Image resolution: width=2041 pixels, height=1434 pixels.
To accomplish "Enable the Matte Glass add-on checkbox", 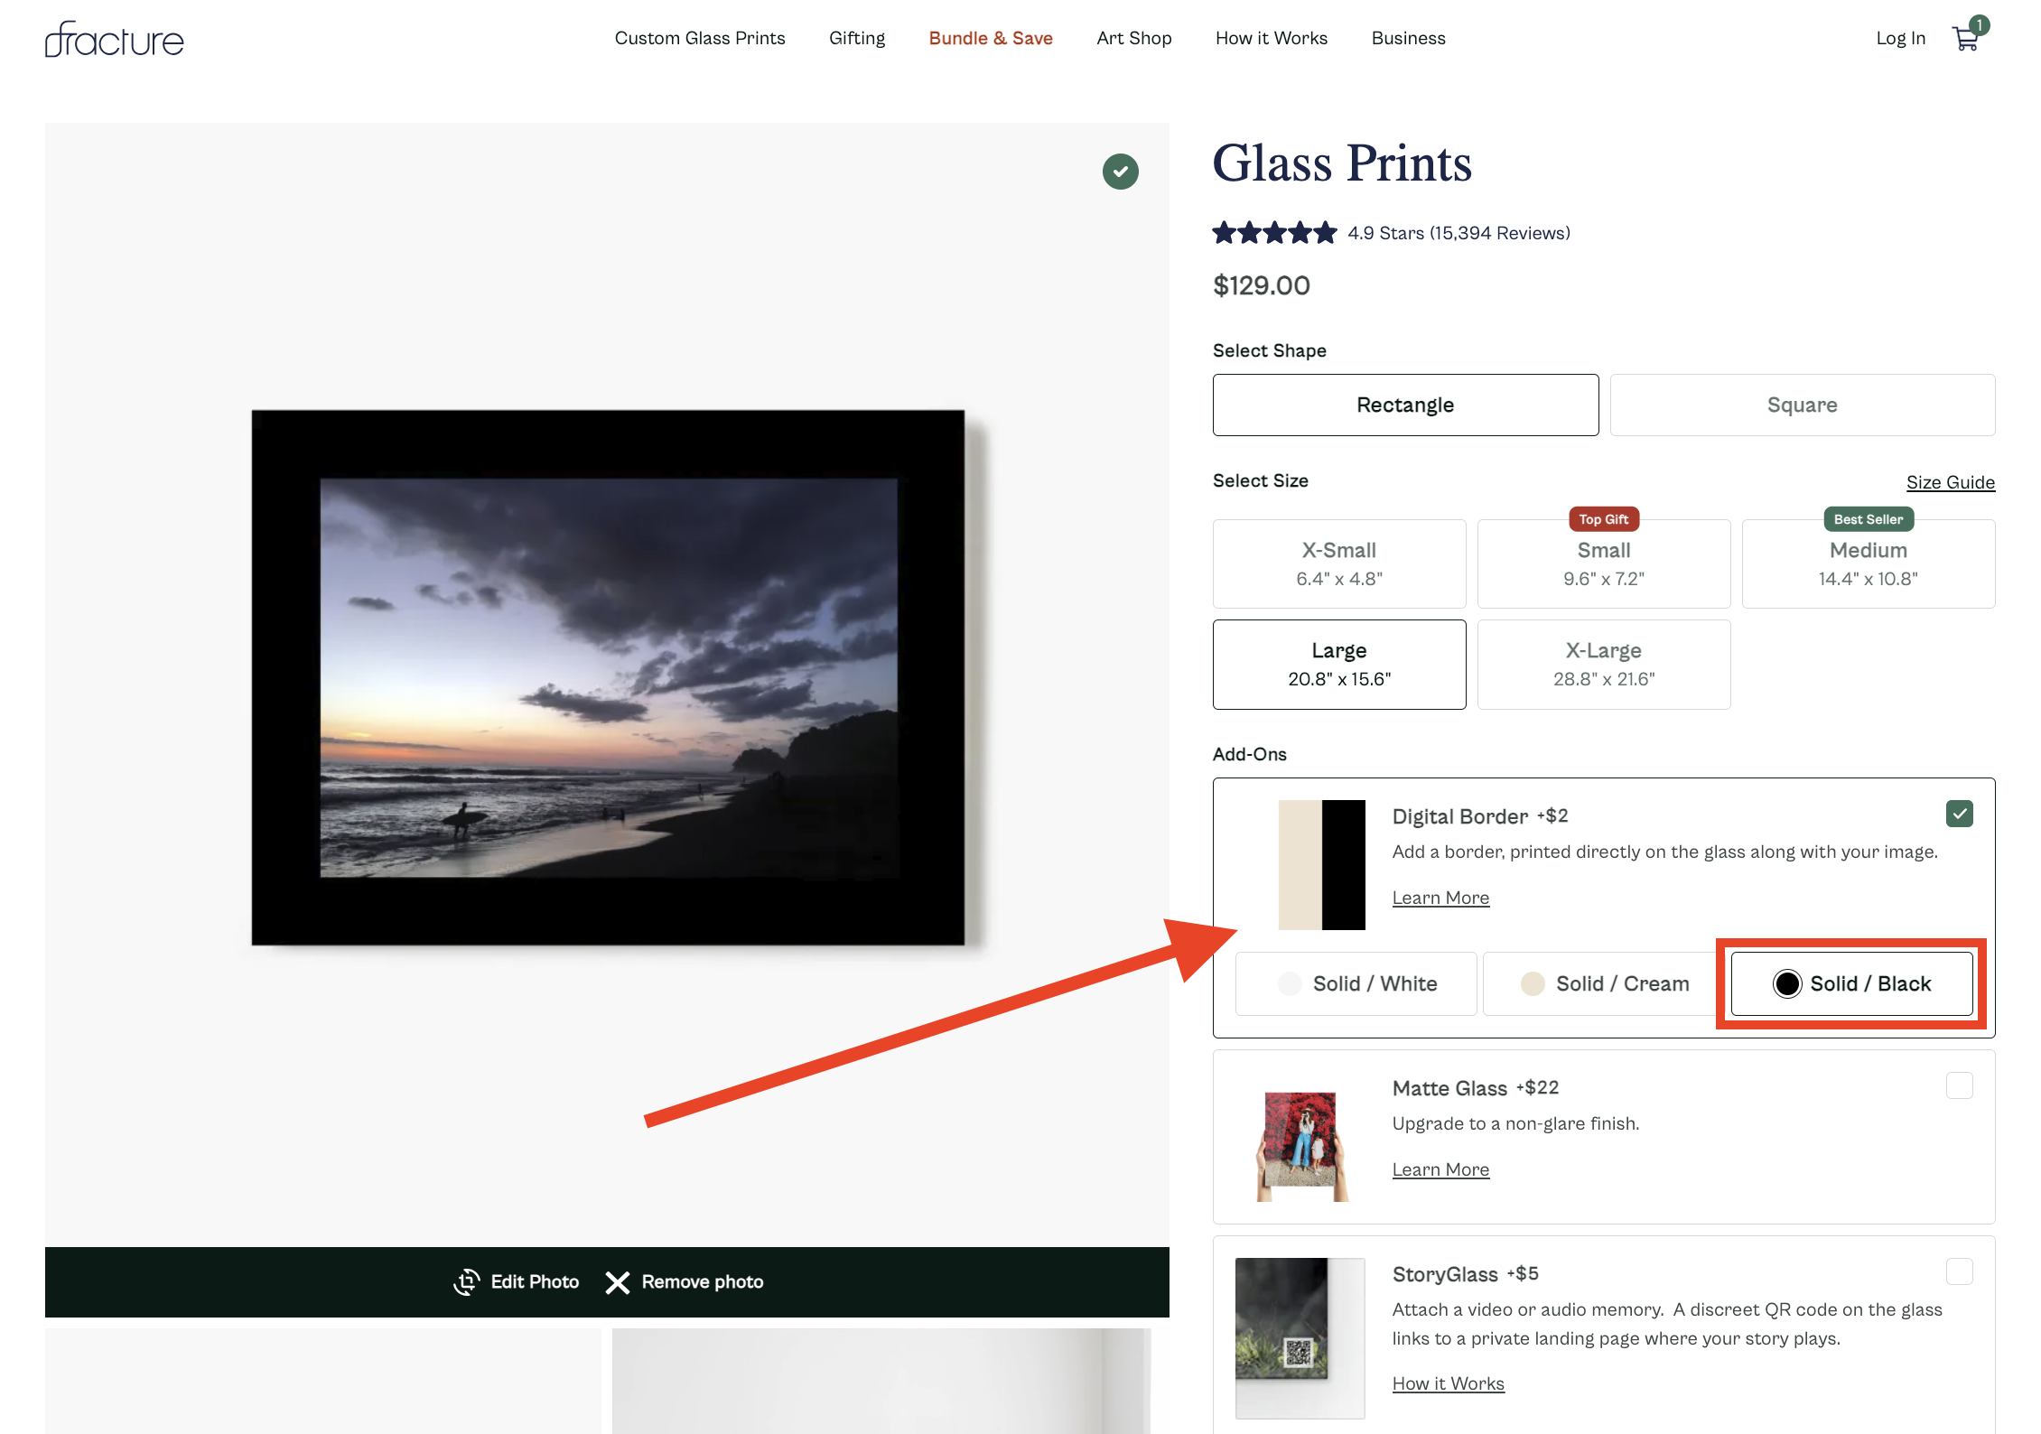I will click(1959, 1085).
